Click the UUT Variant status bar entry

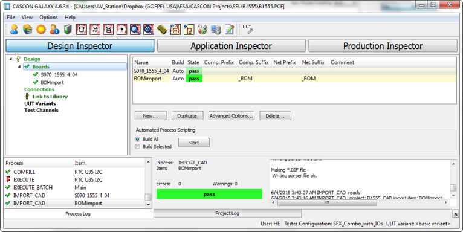(x=418, y=224)
